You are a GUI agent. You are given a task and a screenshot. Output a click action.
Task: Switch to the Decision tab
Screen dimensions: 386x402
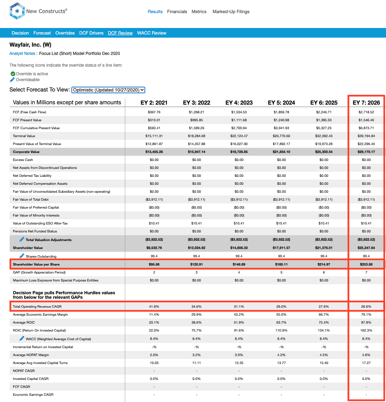coord(20,33)
